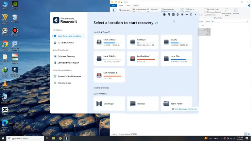Open the Help icon in File Explorer
251x141 pixels.
point(249,6)
